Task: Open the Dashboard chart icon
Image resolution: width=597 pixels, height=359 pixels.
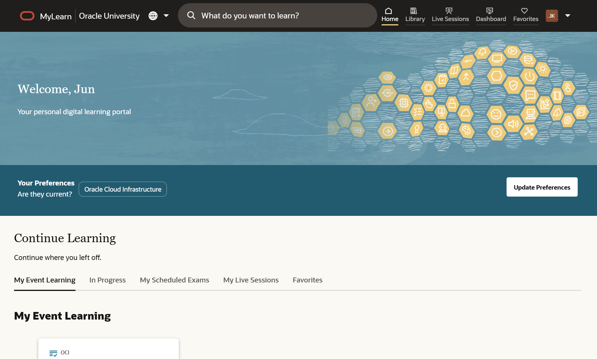Action: tap(490, 11)
